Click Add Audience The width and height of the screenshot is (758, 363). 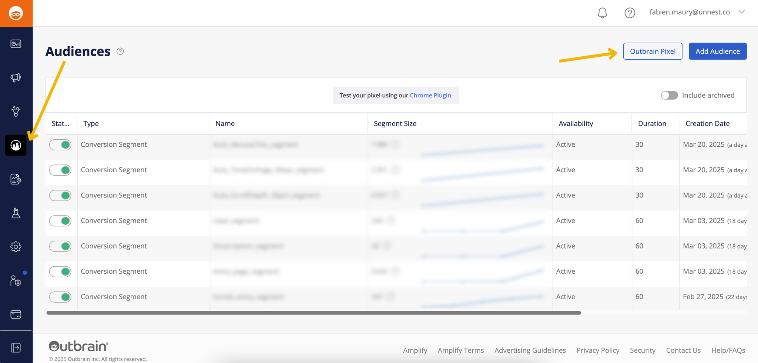(717, 51)
